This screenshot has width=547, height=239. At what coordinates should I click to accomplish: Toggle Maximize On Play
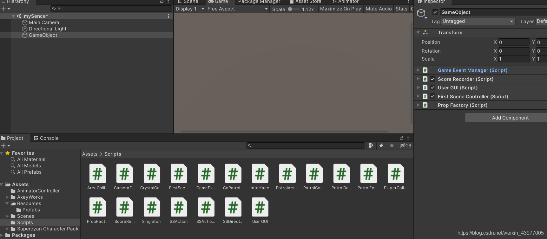point(340,9)
